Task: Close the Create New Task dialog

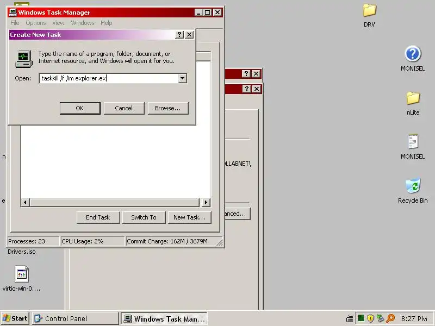Action: 189,35
